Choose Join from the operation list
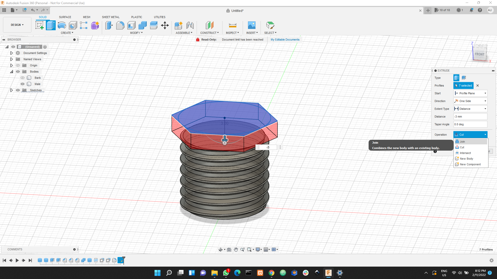 pos(462,142)
